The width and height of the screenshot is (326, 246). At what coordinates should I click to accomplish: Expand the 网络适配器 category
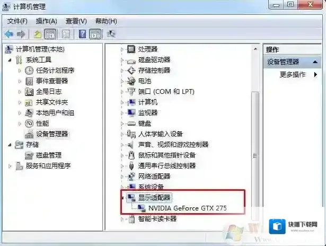[x=122, y=177]
